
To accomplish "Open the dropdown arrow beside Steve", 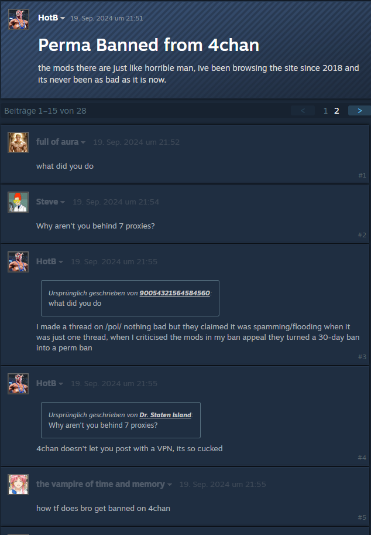I will pos(63,202).
